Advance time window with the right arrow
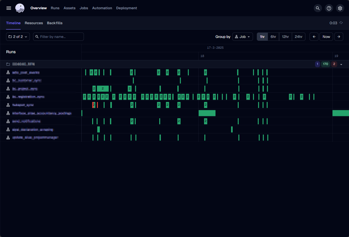Image resolution: width=349 pixels, height=237 pixels. 339,37
